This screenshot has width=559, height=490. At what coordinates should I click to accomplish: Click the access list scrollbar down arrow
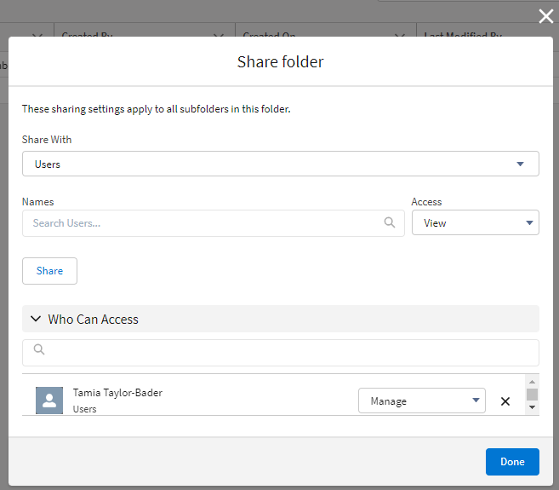[x=532, y=407]
